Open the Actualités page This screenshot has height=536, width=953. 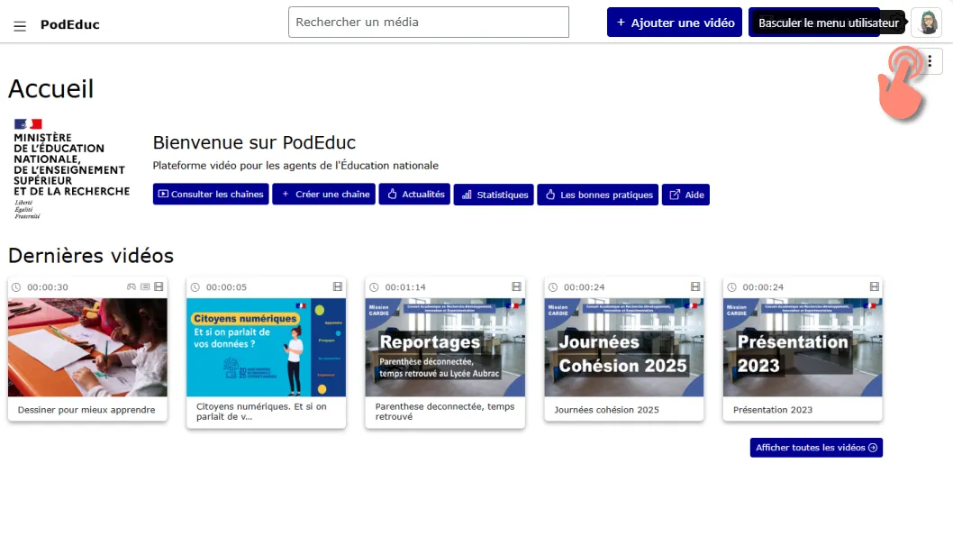tap(414, 195)
